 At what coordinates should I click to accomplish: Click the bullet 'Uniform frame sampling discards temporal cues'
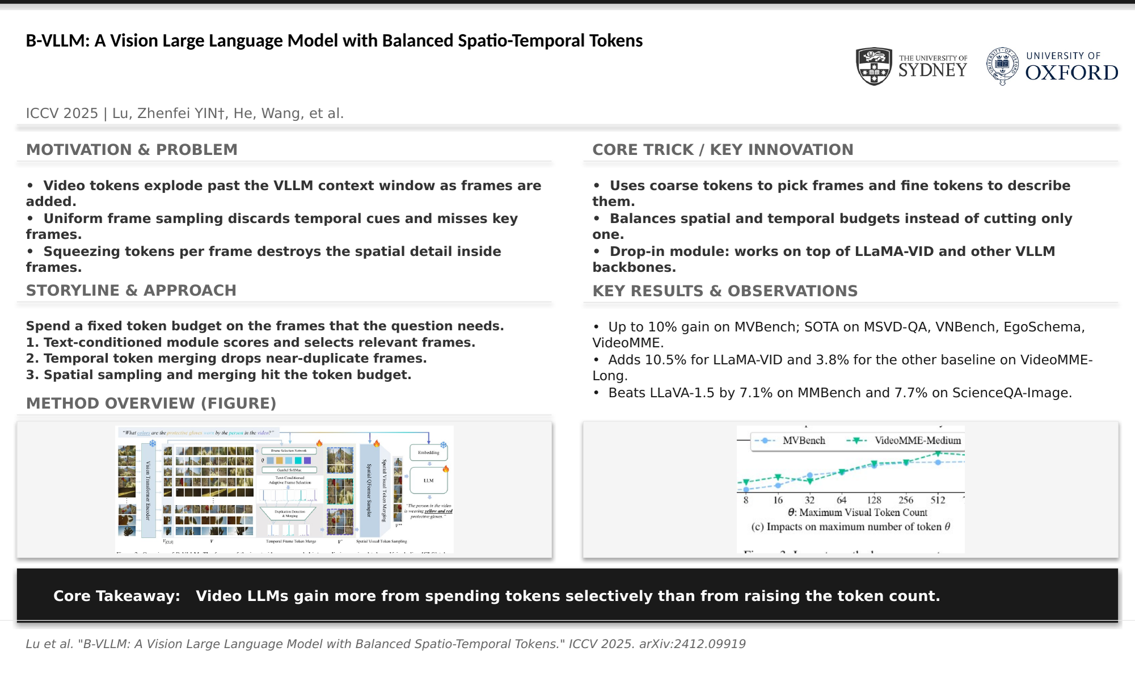pos(272,226)
